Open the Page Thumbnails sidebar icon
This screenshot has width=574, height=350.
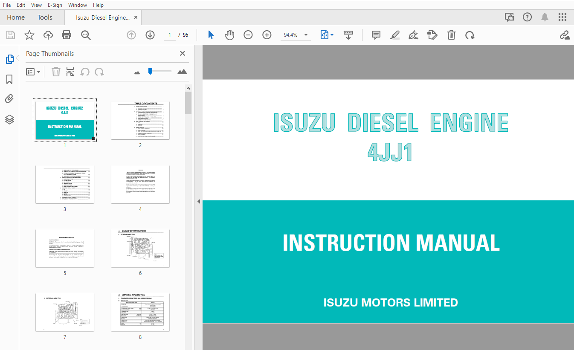pyautogui.click(x=9, y=59)
